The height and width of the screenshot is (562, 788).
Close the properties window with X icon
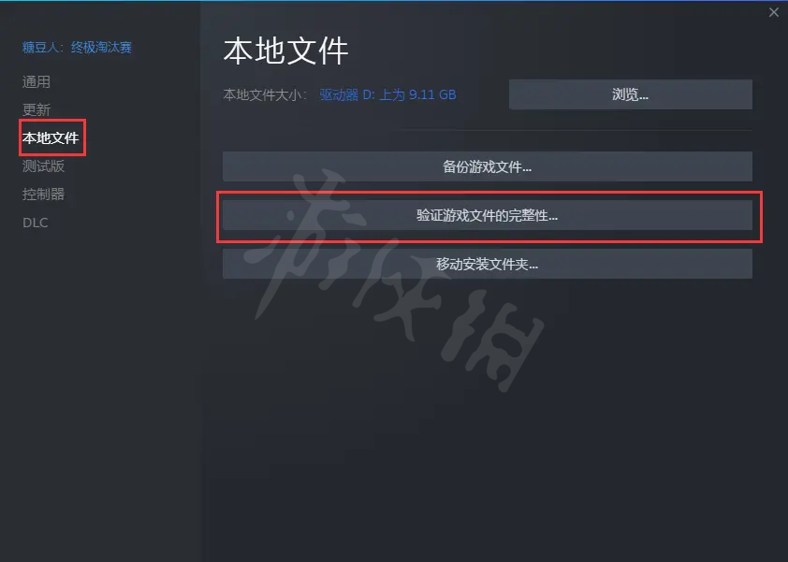pyautogui.click(x=773, y=12)
